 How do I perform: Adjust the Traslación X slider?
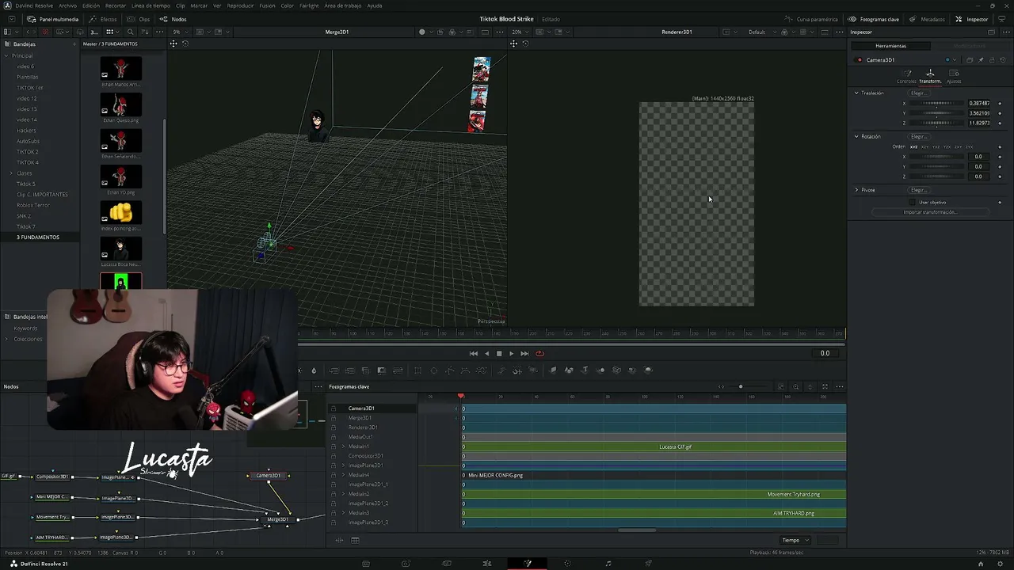(x=938, y=104)
